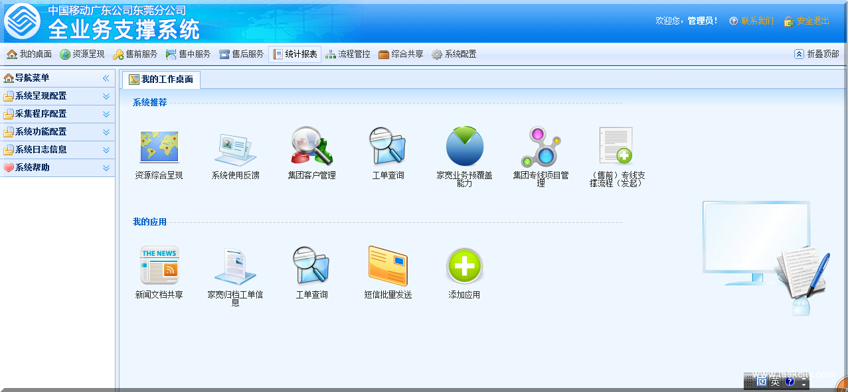Open the 家宽业务预覆盖能力 icon
This screenshot has width=848, height=392.
click(x=464, y=147)
